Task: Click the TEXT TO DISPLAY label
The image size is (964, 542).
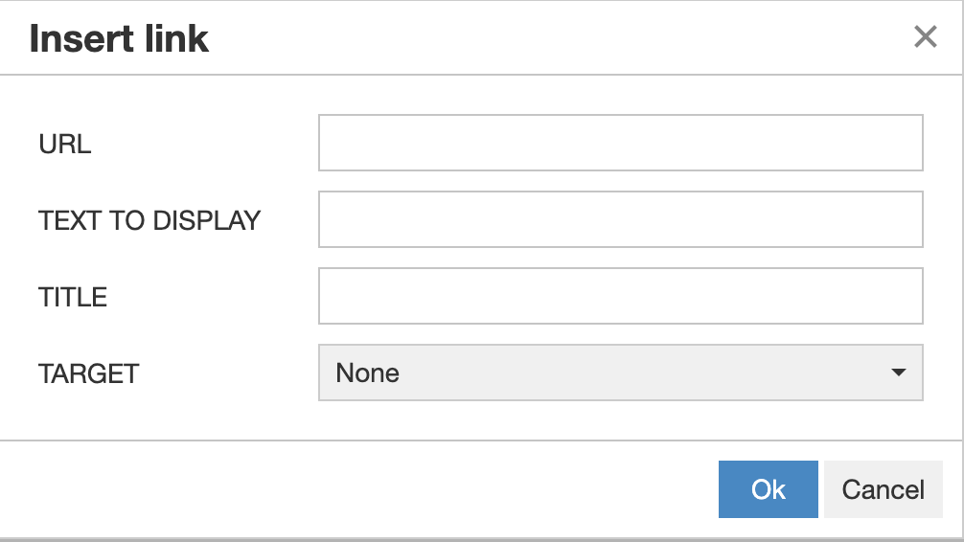Action: pyautogui.click(x=149, y=221)
